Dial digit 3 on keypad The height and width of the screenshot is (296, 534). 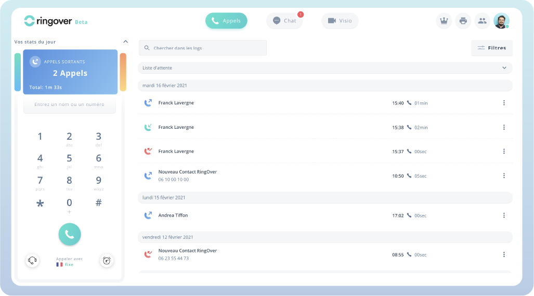coord(98,139)
